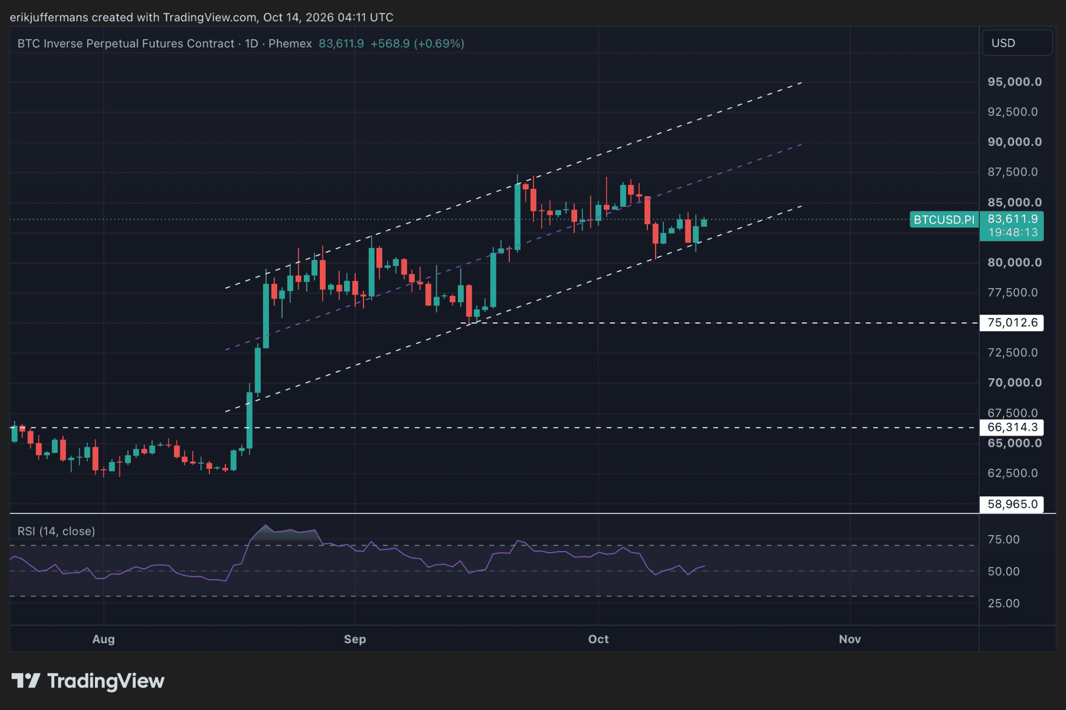Select the 66,314.3 price level label
Viewport: 1066px width, 710px height.
coord(1012,427)
